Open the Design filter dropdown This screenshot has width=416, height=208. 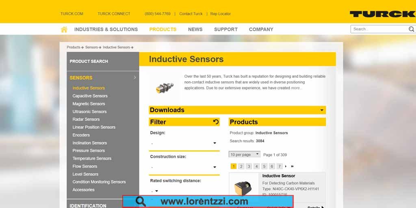tap(184, 143)
